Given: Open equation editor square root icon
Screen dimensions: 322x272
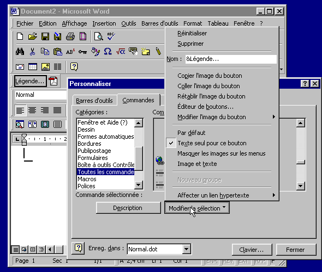Looking at the screenshot, I should [121, 51].
